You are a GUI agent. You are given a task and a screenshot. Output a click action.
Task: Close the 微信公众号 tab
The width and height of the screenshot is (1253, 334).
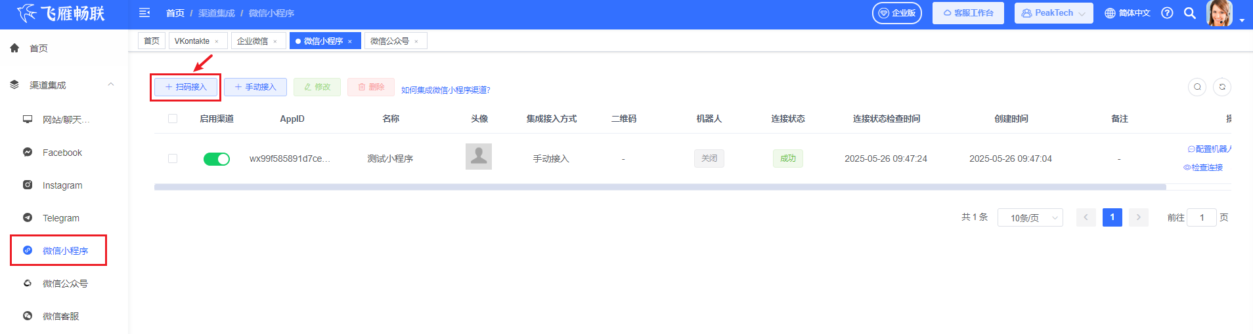(x=416, y=41)
